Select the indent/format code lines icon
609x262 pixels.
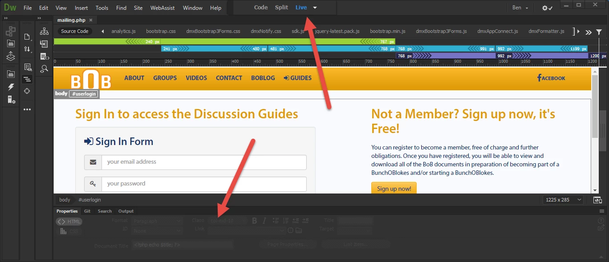pyautogui.click(x=27, y=79)
